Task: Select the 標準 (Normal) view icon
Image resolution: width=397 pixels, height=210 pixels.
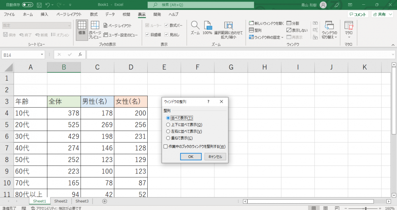Action: click(82, 30)
